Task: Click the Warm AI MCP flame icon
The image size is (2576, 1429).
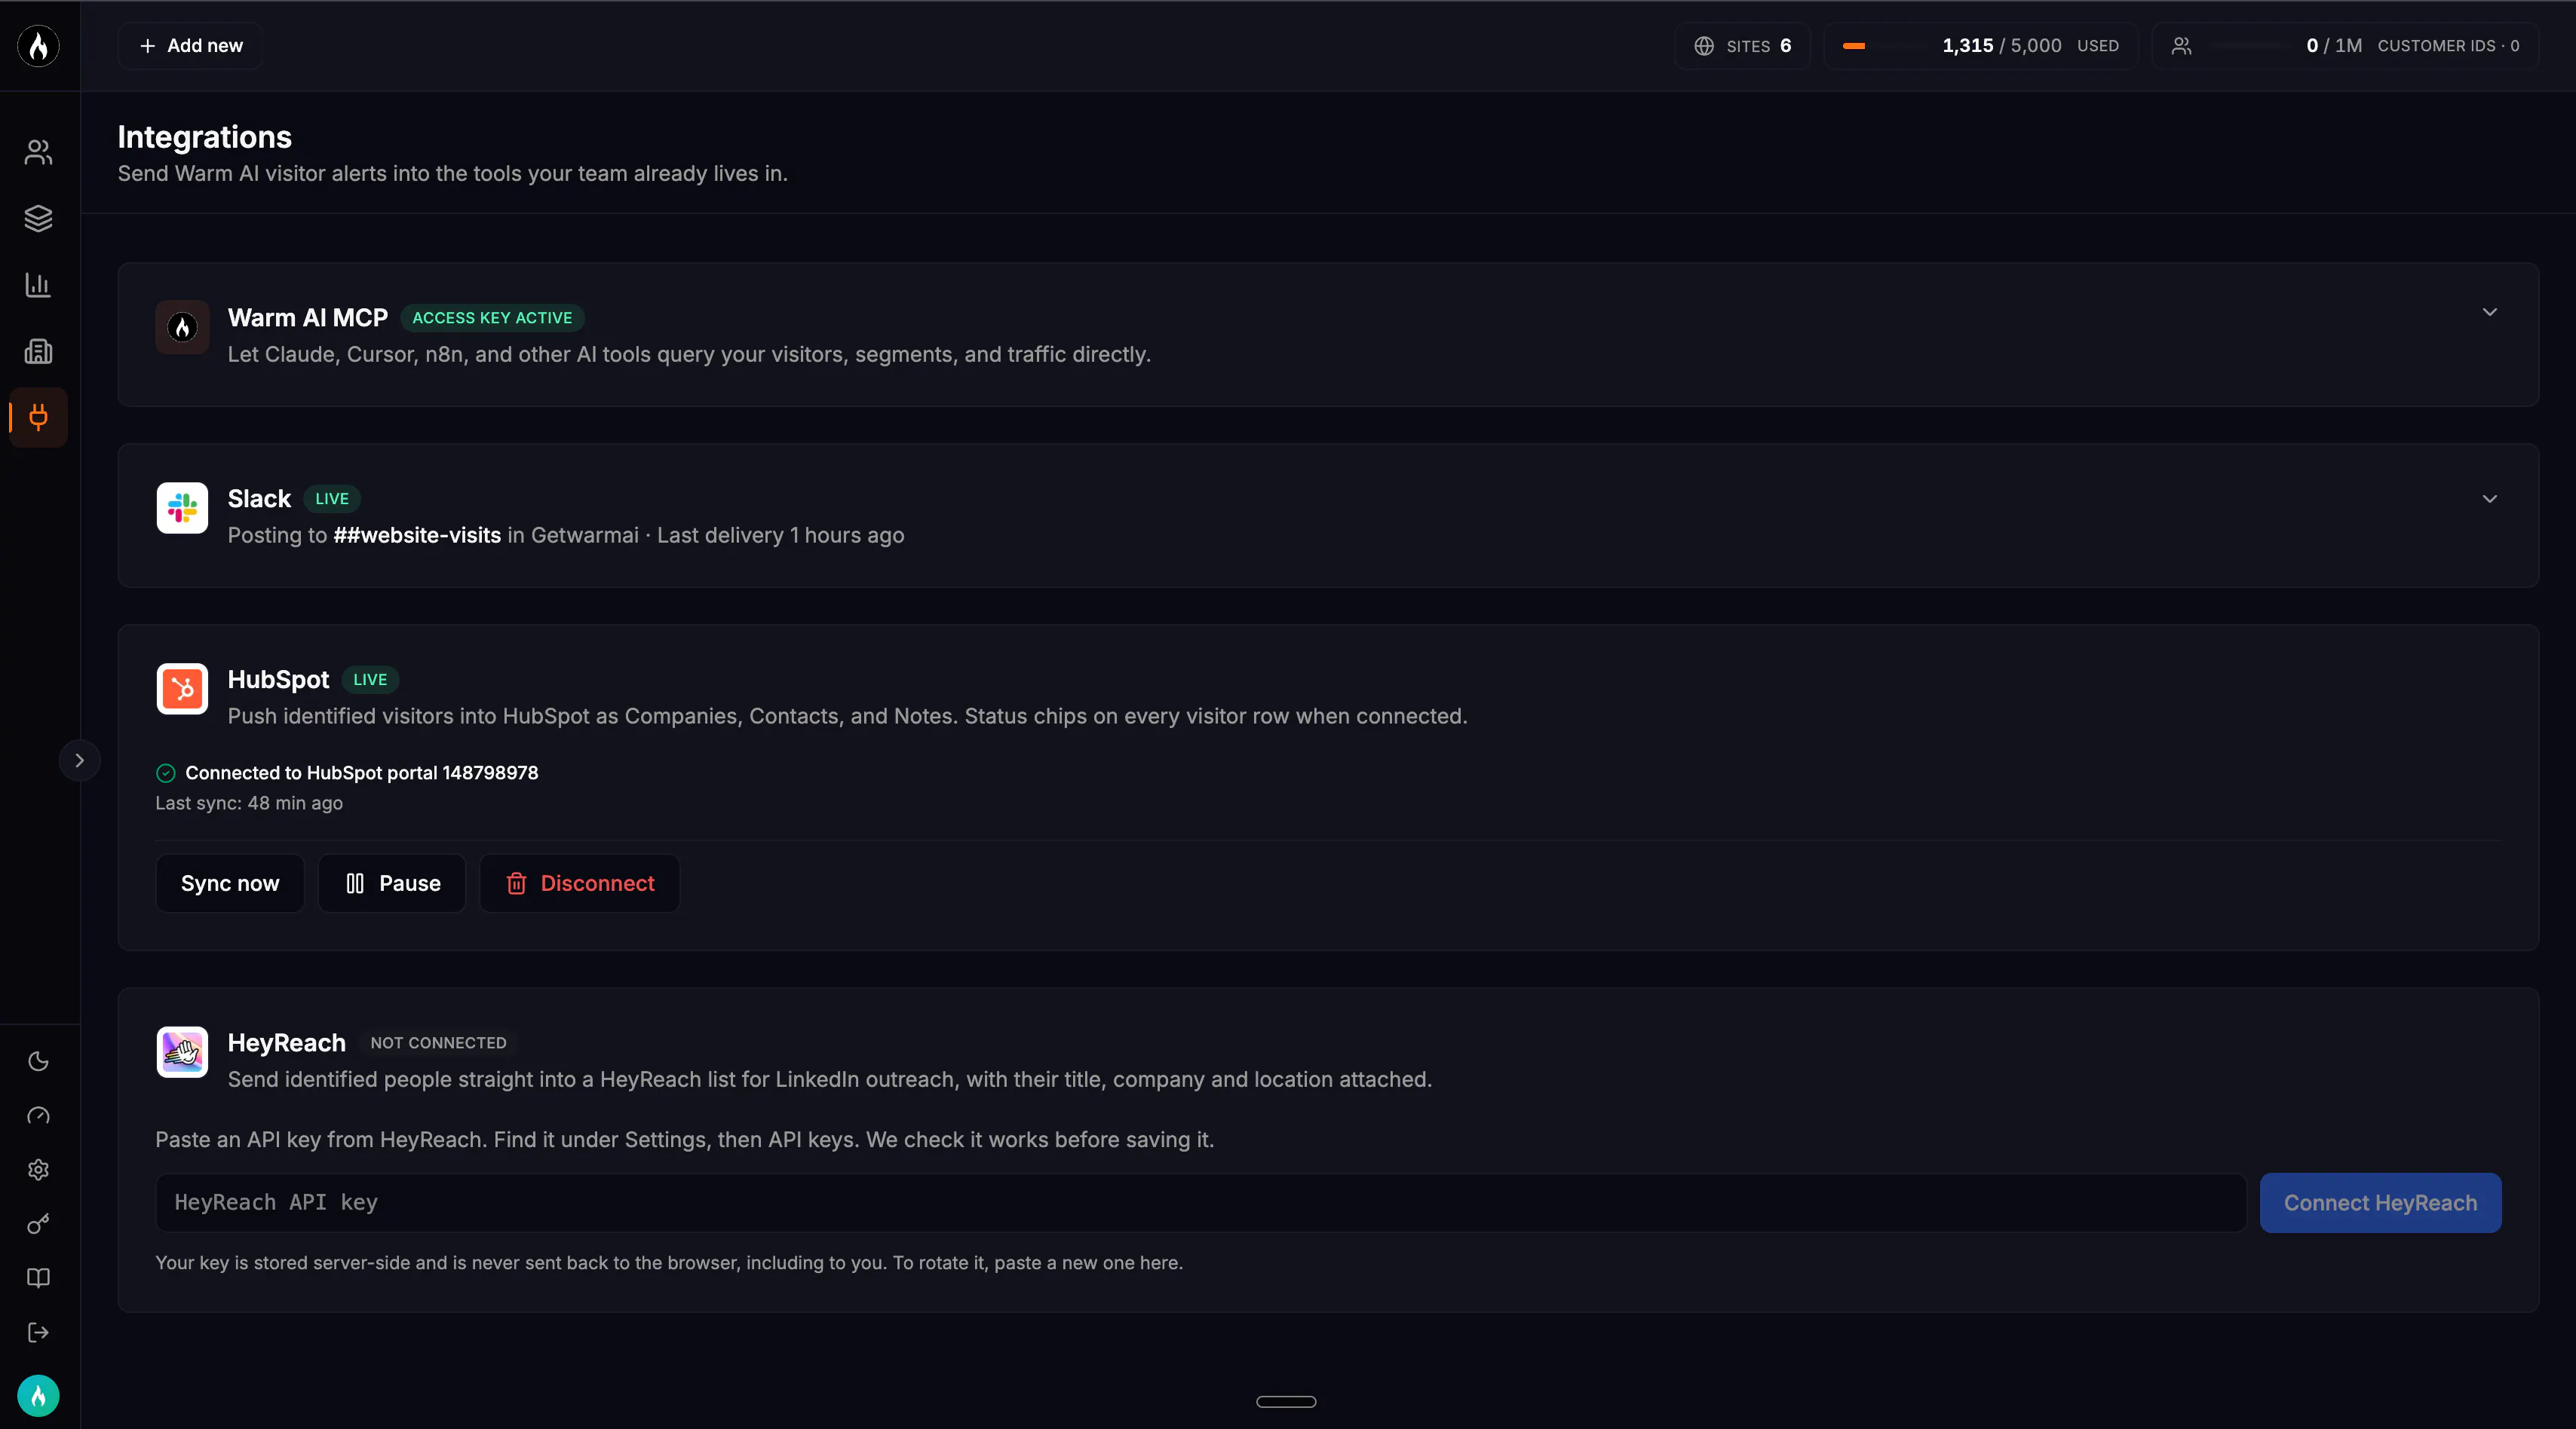Action: pyautogui.click(x=182, y=327)
